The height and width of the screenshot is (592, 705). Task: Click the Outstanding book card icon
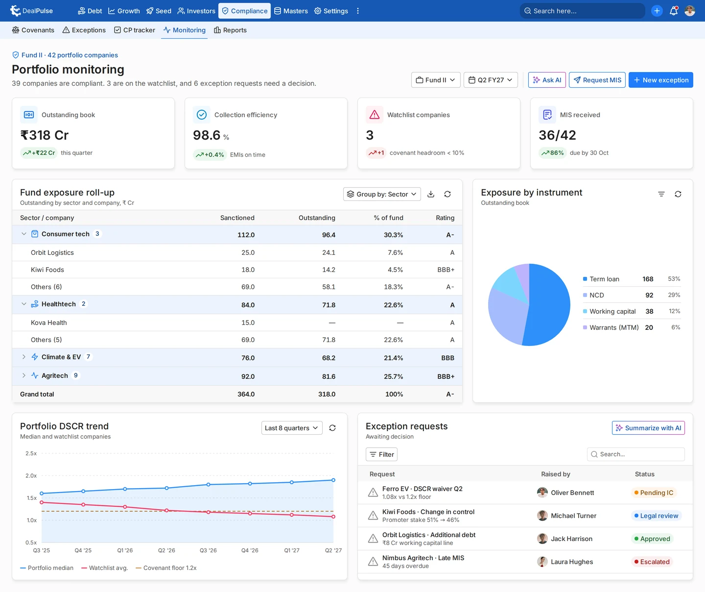click(x=29, y=115)
